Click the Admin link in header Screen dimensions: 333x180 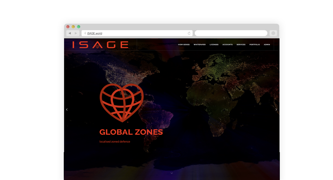(267, 45)
